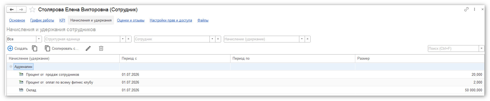Focus the Сотрудник filter field
This screenshot has height=101, width=490.
pos(172,39)
